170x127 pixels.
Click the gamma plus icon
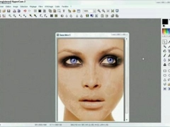[46, 16]
